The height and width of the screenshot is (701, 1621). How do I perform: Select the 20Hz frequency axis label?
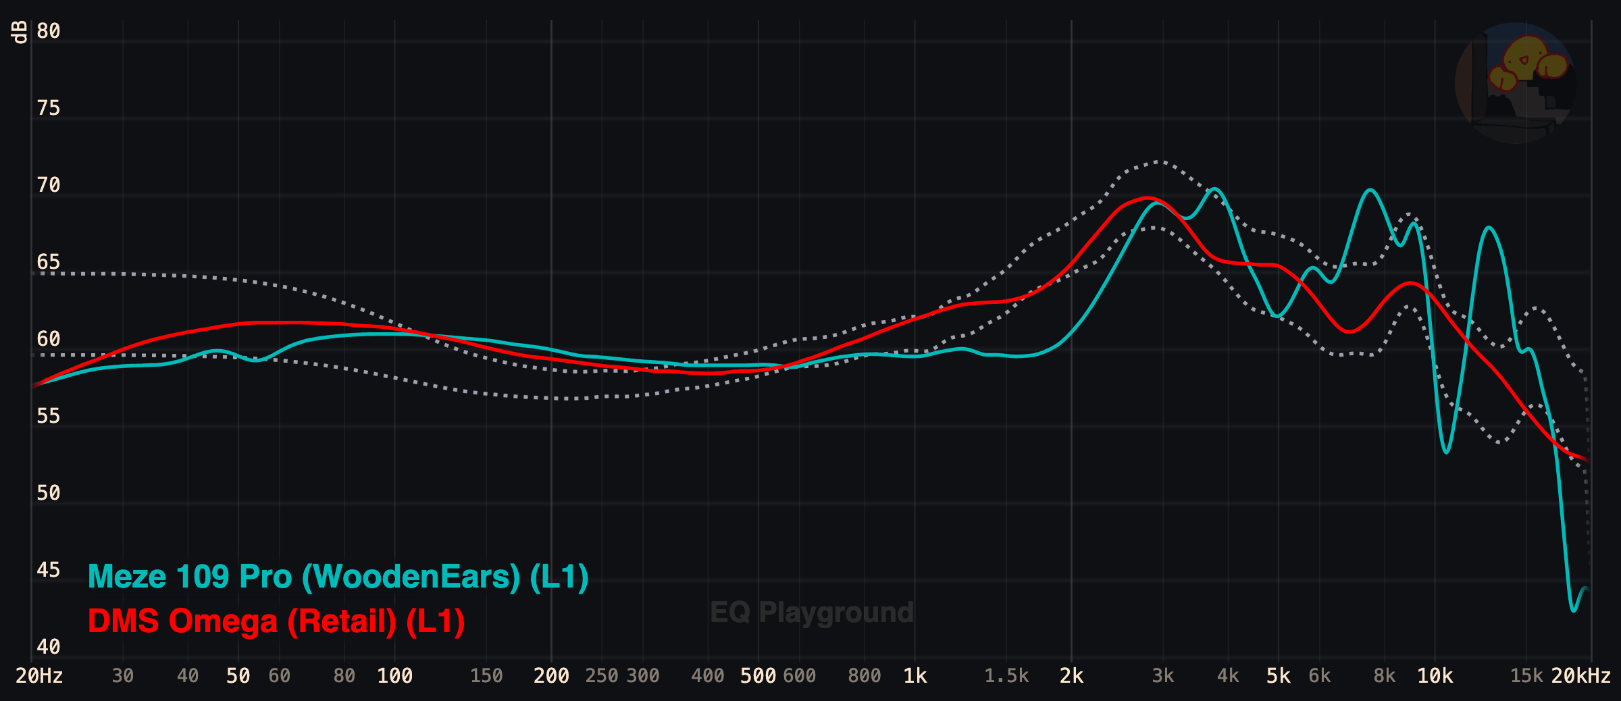[39, 676]
